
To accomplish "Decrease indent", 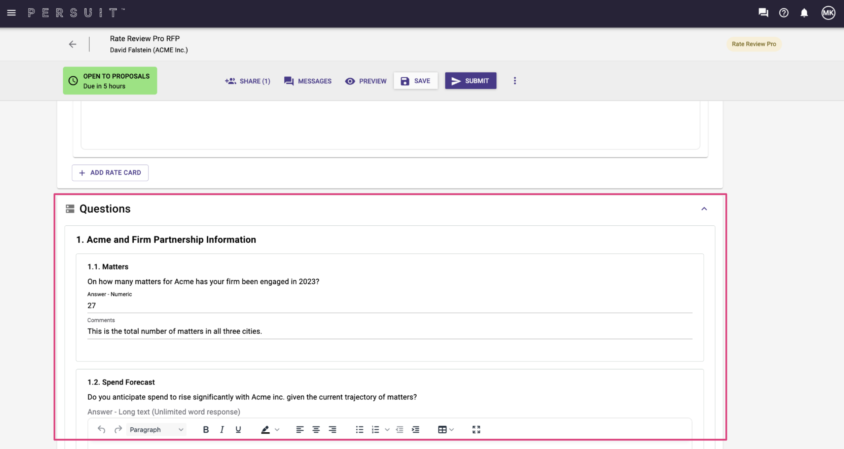I will point(400,429).
